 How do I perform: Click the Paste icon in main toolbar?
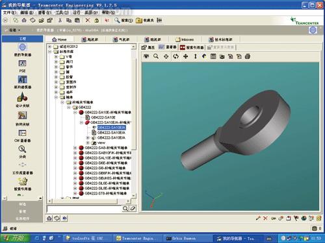click(x=77, y=20)
